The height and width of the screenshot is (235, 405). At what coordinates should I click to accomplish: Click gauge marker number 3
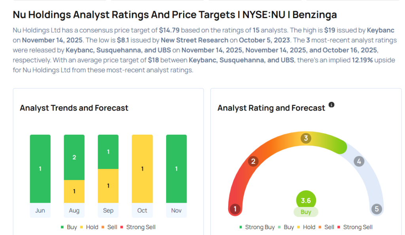pos(305,138)
